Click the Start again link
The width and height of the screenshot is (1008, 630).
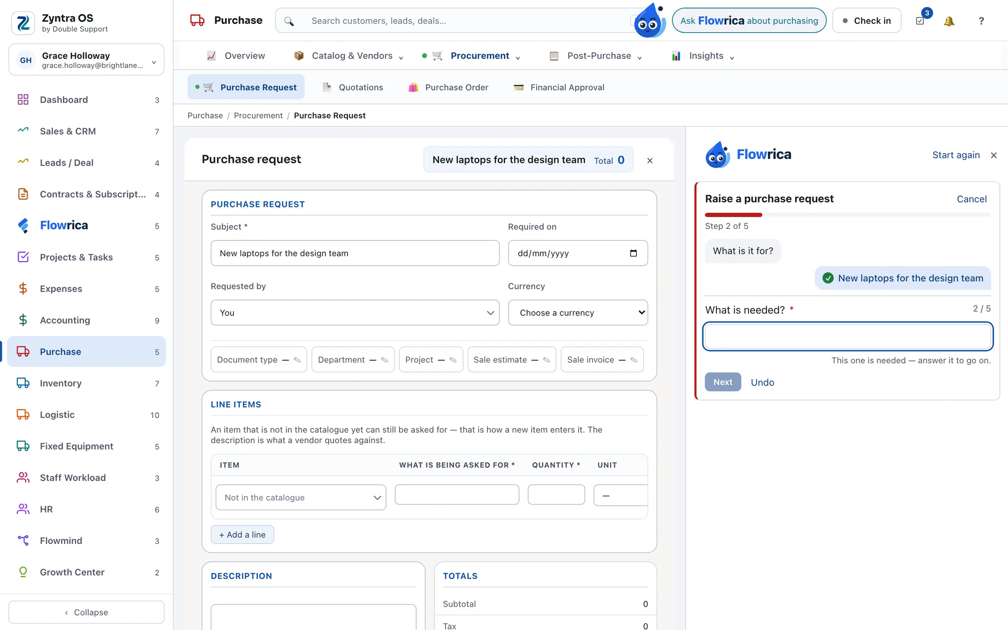point(956,155)
